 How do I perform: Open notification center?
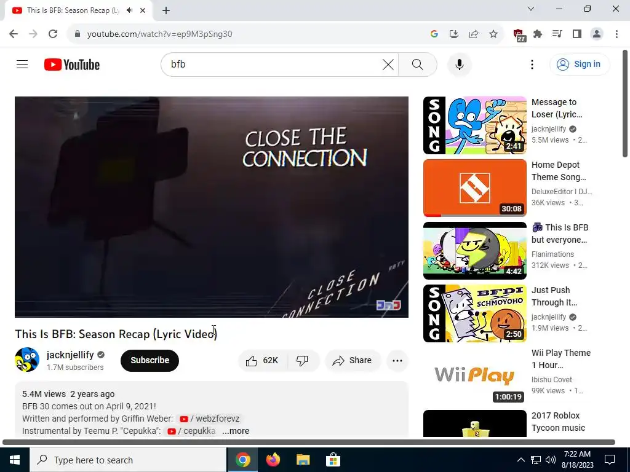[x=610, y=460]
